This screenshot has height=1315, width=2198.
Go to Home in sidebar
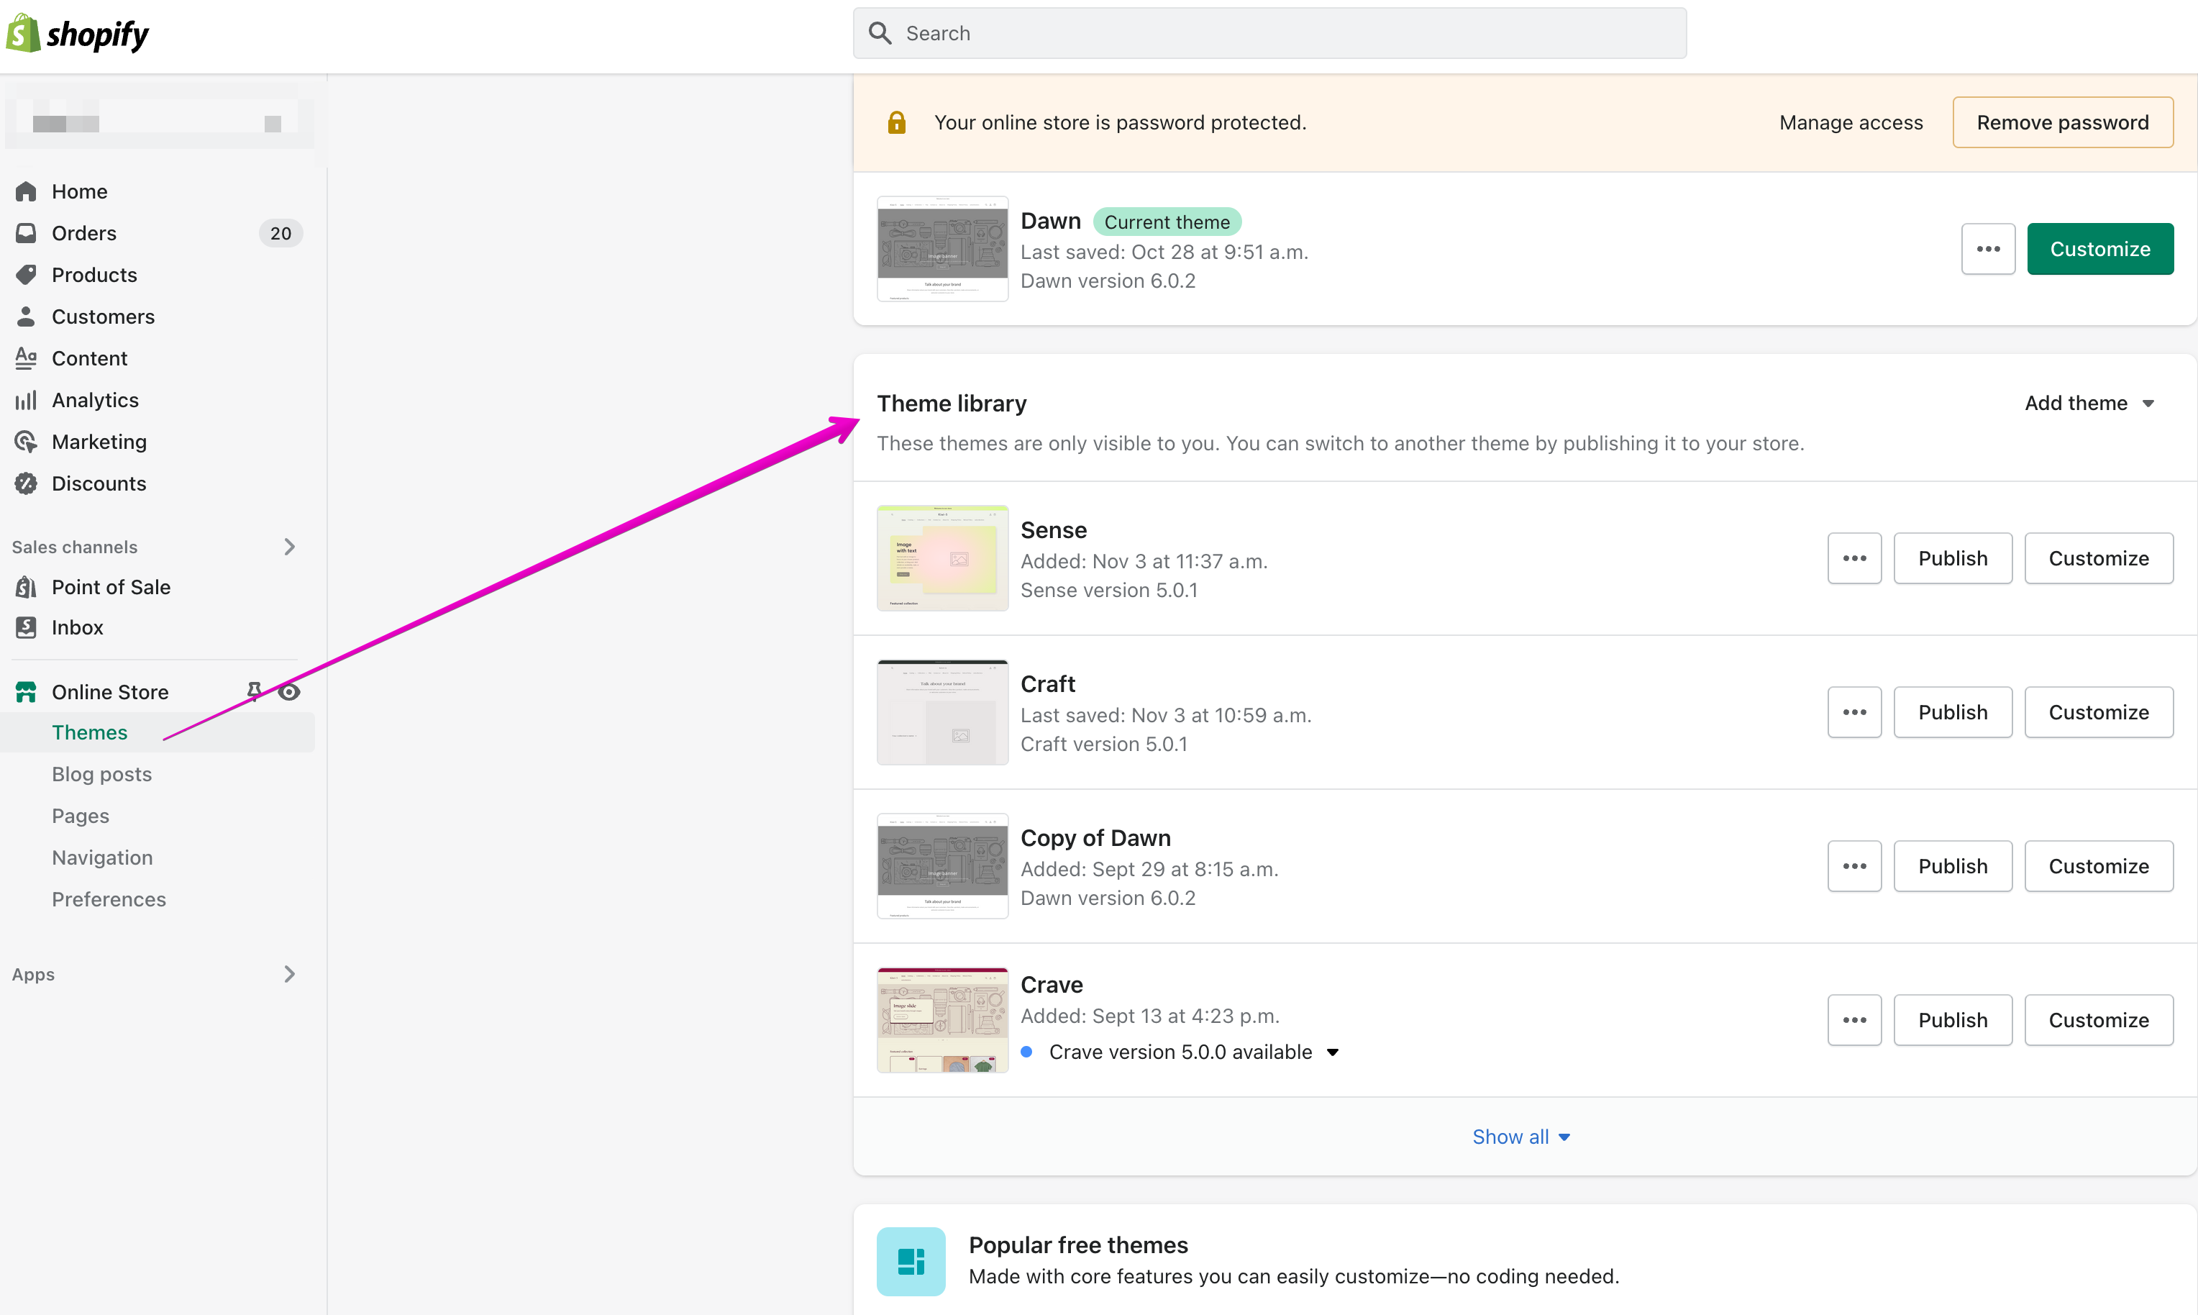(x=79, y=191)
